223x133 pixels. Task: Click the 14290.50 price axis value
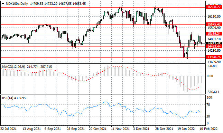coord(214,50)
